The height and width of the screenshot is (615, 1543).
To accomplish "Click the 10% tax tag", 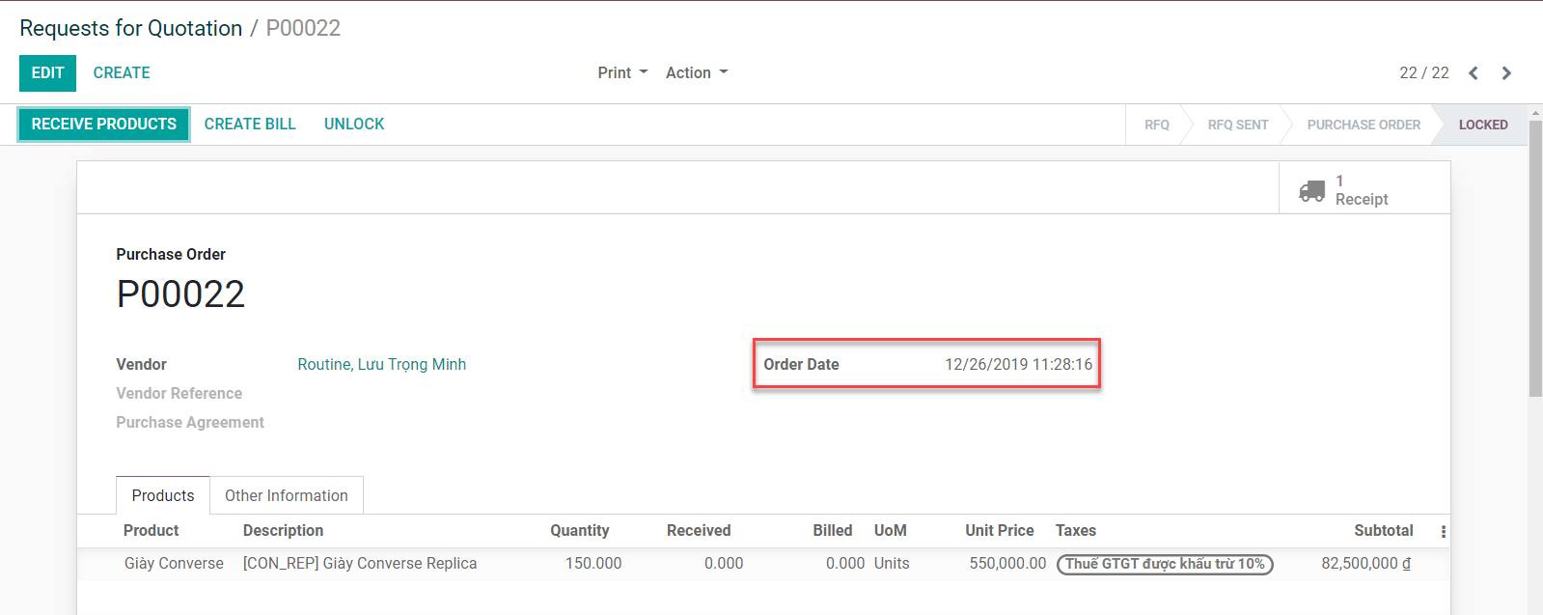I will coord(1164,564).
